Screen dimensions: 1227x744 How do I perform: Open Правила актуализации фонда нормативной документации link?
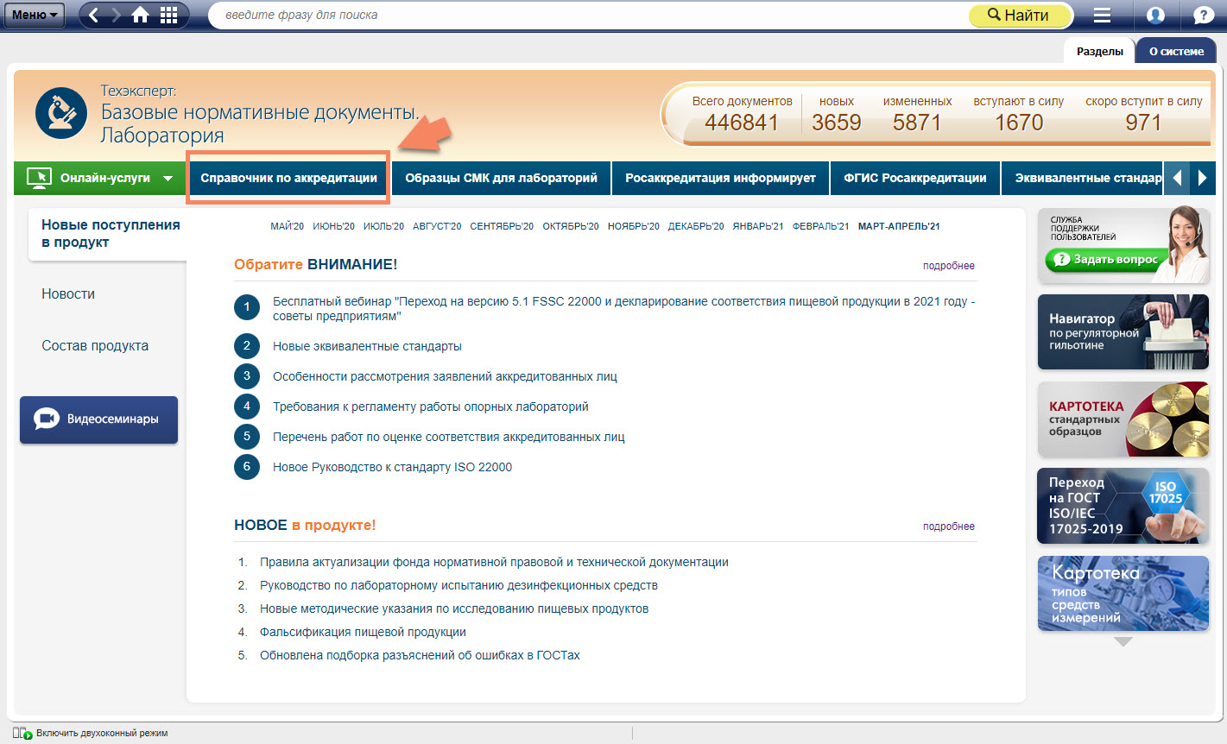[x=494, y=562]
